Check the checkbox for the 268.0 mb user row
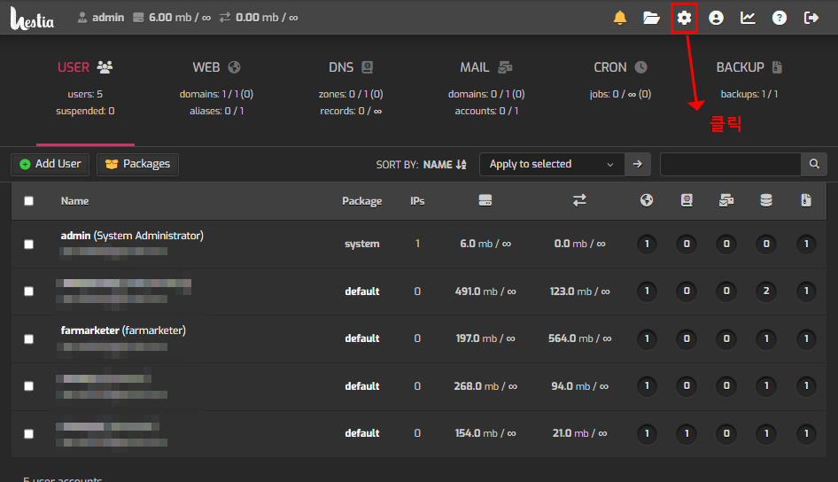 click(29, 385)
